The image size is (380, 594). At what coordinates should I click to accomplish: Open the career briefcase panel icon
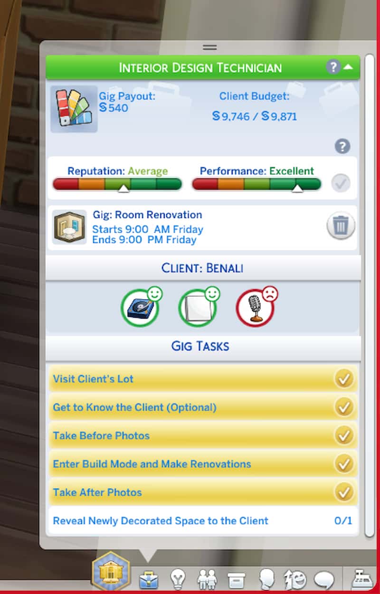148,580
